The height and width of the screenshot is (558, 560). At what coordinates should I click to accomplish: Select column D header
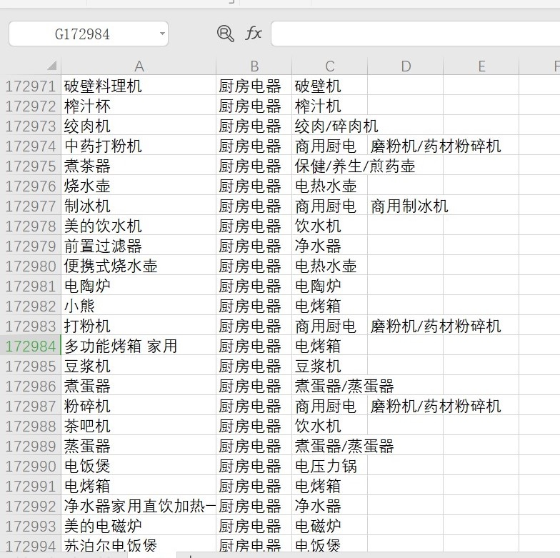point(406,66)
